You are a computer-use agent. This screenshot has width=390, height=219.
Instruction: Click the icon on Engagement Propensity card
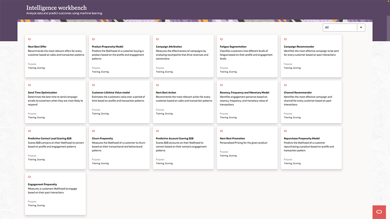[x=29, y=177]
